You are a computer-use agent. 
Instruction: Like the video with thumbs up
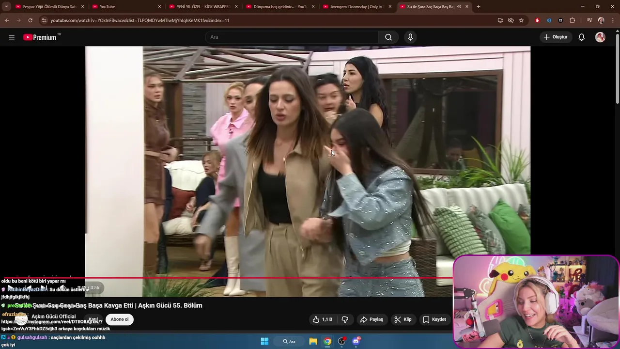(x=323, y=319)
